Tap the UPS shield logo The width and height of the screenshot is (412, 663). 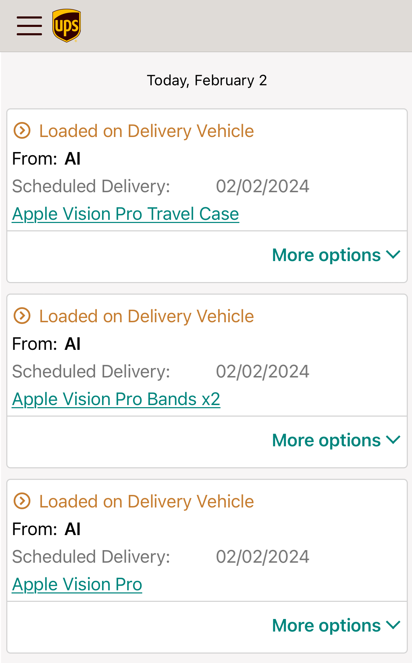66,26
